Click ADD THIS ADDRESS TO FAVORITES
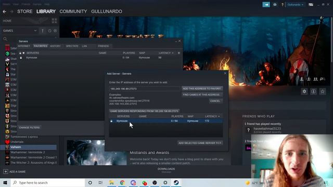This screenshot has width=333, height=187. 202,88
